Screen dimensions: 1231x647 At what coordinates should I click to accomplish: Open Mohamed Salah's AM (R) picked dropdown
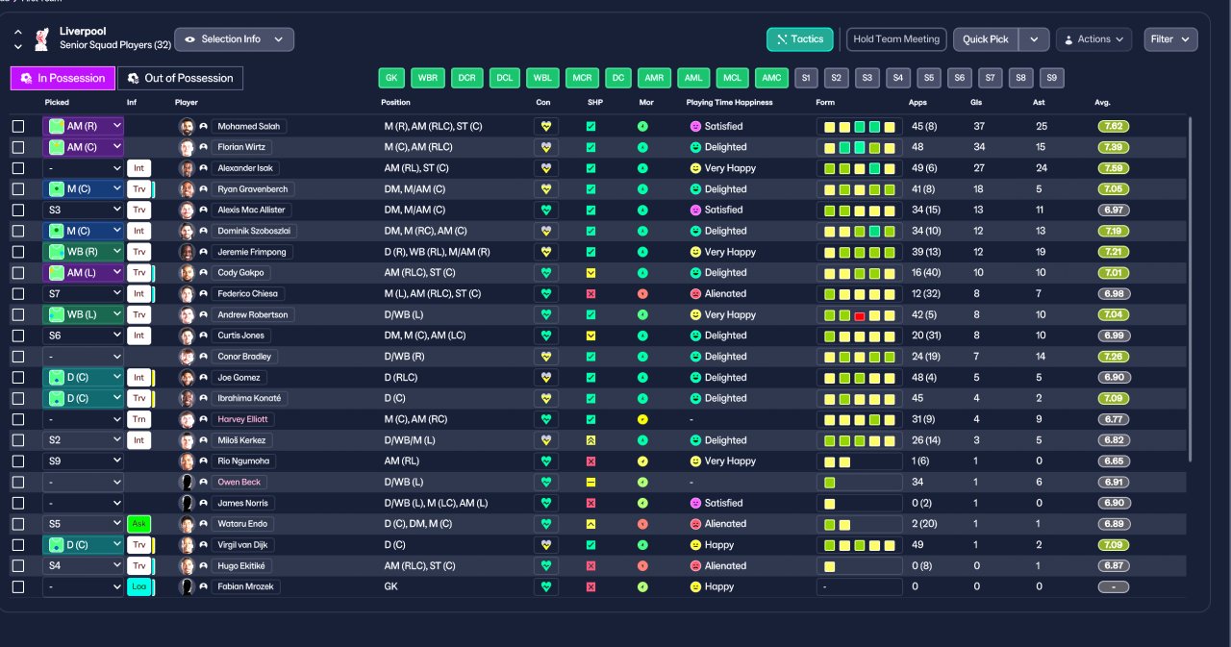coord(84,126)
